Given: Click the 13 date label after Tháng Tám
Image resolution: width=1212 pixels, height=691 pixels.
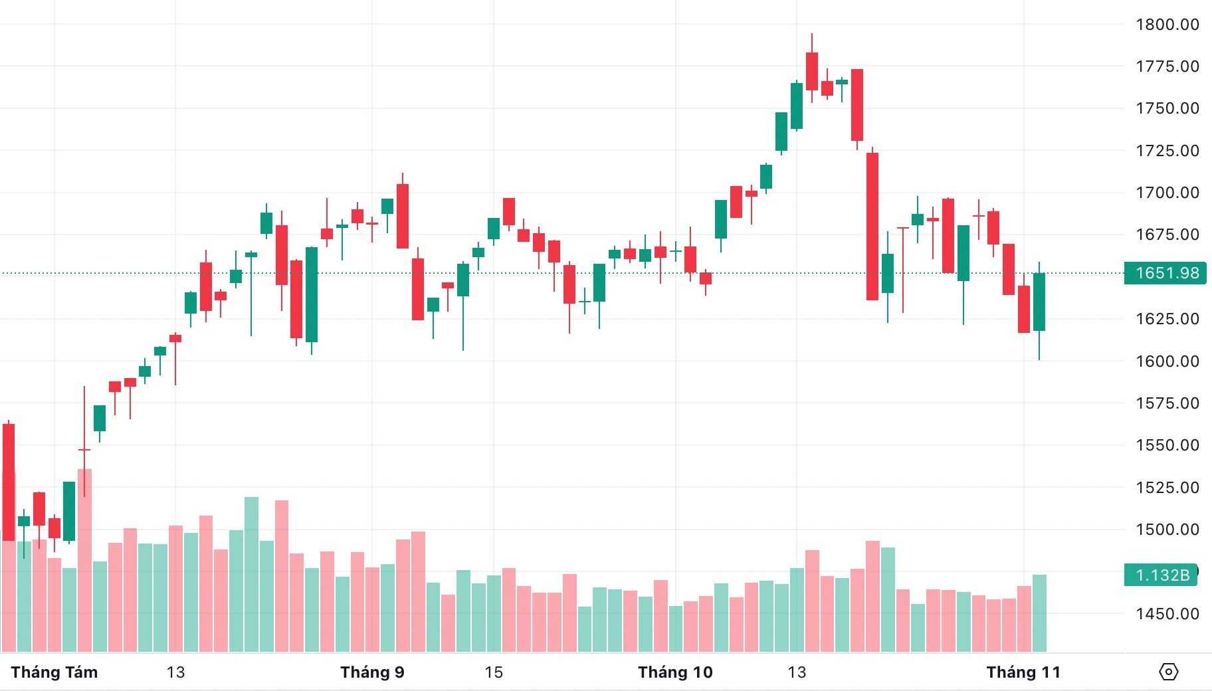Looking at the screenshot, I should tap(175, 672).
